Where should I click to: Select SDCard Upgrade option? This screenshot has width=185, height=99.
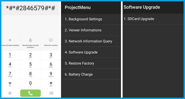point(153,19)
